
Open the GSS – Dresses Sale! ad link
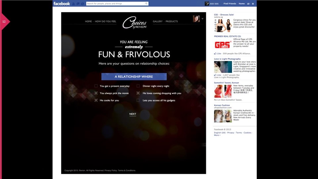point(224,15)
